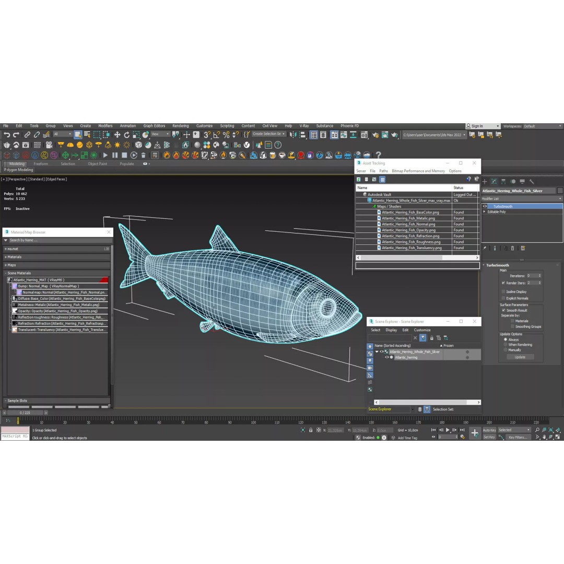Viewport: 564px width, 564px height.
Task: Click the V-Ray logo icon
Action: pyautogui.click(x=246, y=145)
